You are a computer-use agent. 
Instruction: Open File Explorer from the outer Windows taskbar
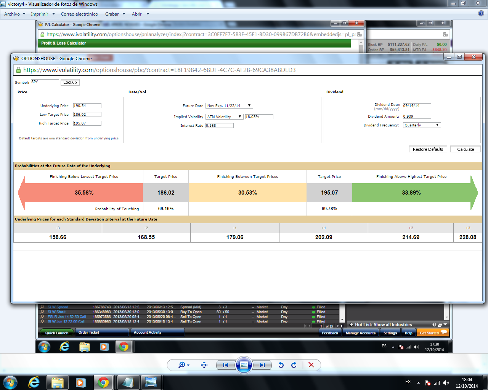pyautogui.click(x=58, y=382)
